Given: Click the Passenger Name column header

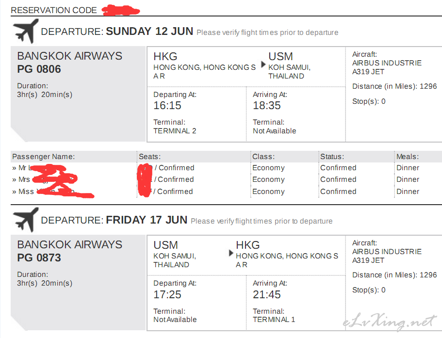Looking at the screenshot, I should [x=43, y=157].
